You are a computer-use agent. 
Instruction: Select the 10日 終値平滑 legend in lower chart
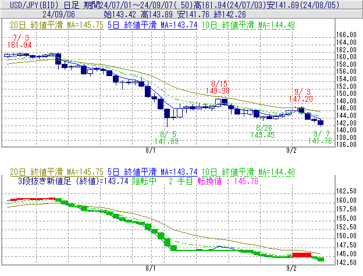tap(248, 172)
